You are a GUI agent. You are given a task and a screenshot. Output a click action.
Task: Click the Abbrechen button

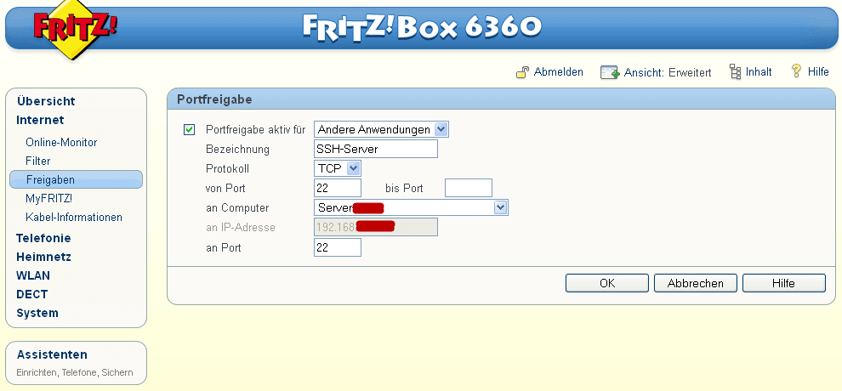coord(696,283)
